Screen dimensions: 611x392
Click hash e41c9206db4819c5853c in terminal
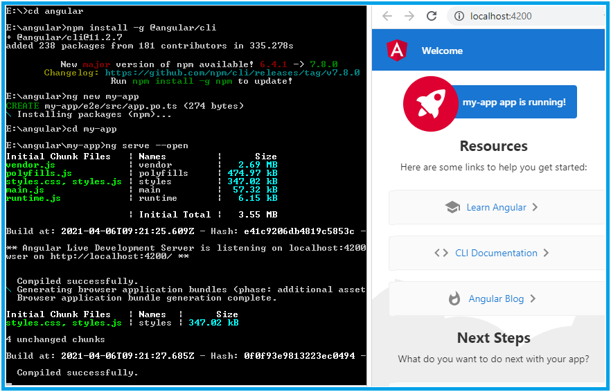point(299,231)
